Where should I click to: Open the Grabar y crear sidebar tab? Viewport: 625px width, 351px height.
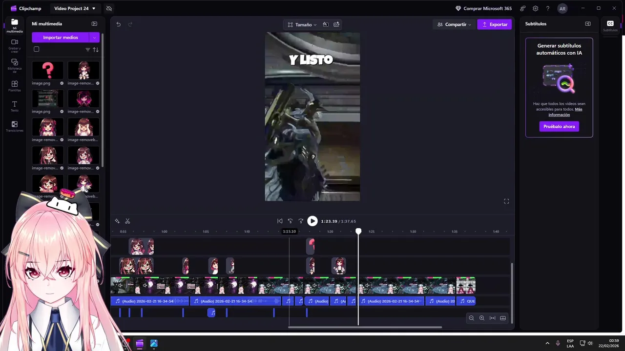click(15, 46)
